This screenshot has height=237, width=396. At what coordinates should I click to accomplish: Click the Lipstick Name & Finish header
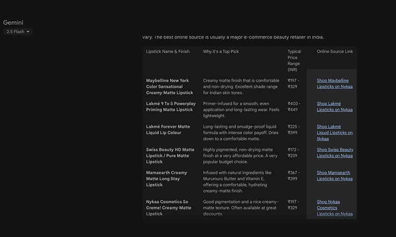pyautogui.click(x=168, y=52)
